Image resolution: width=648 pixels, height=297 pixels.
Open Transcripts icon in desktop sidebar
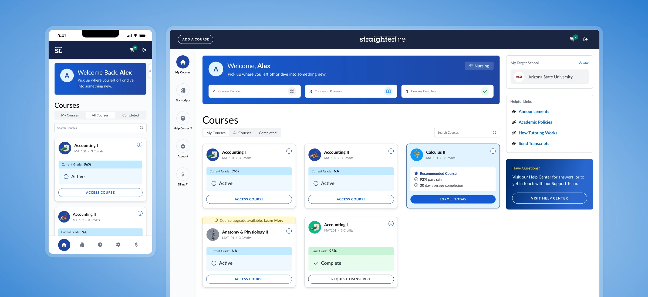183,90
